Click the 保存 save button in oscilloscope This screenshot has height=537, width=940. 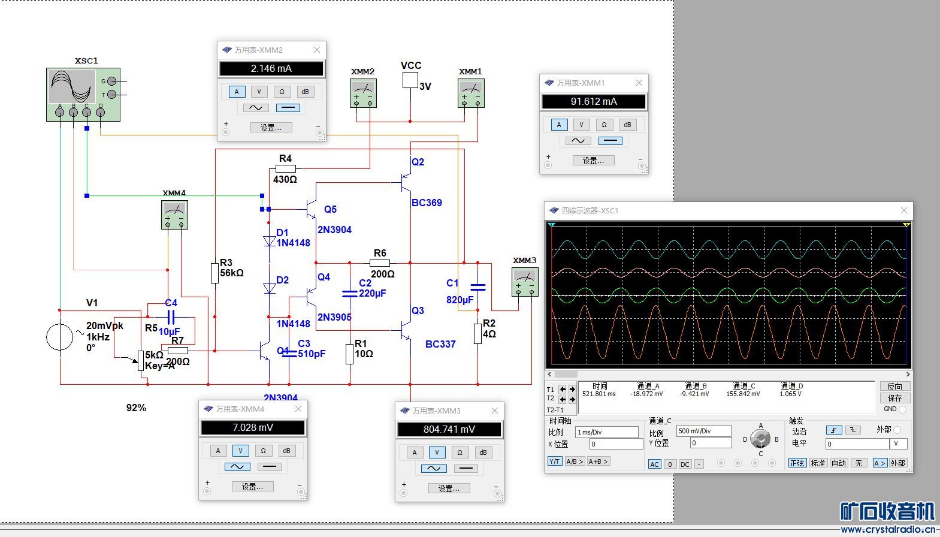coord(894,398)
